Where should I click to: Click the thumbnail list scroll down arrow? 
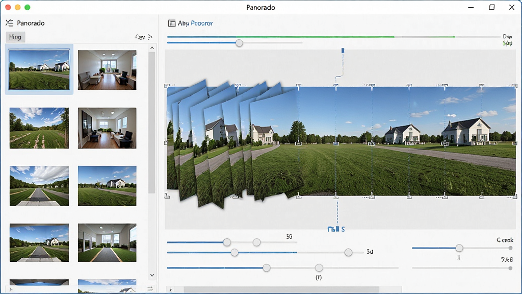pyautogui.click(x=152, y=275)
